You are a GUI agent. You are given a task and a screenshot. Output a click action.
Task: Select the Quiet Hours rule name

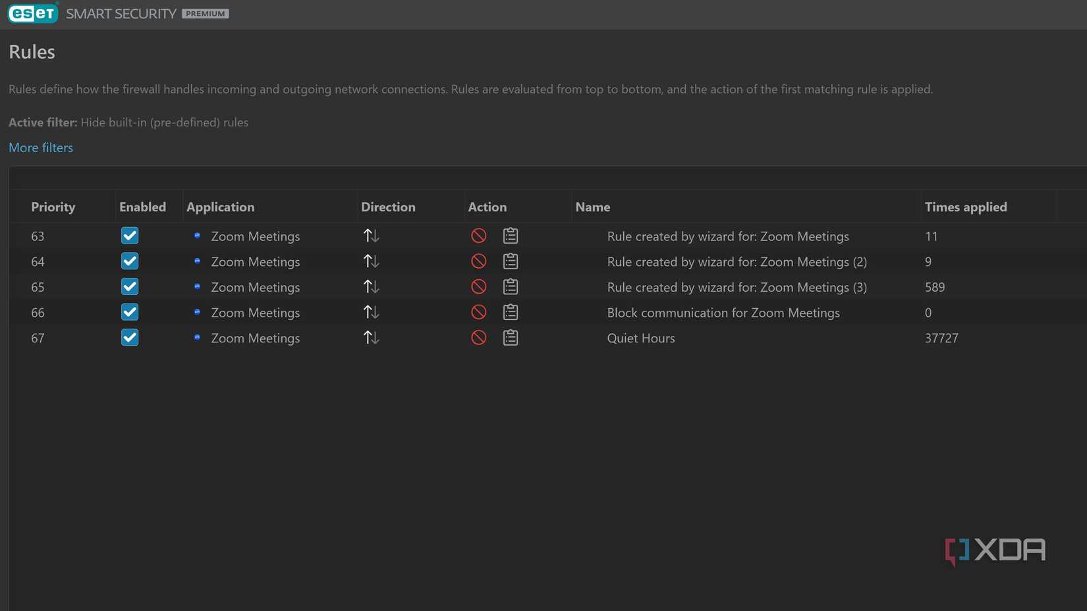click(x=641, y=338)
